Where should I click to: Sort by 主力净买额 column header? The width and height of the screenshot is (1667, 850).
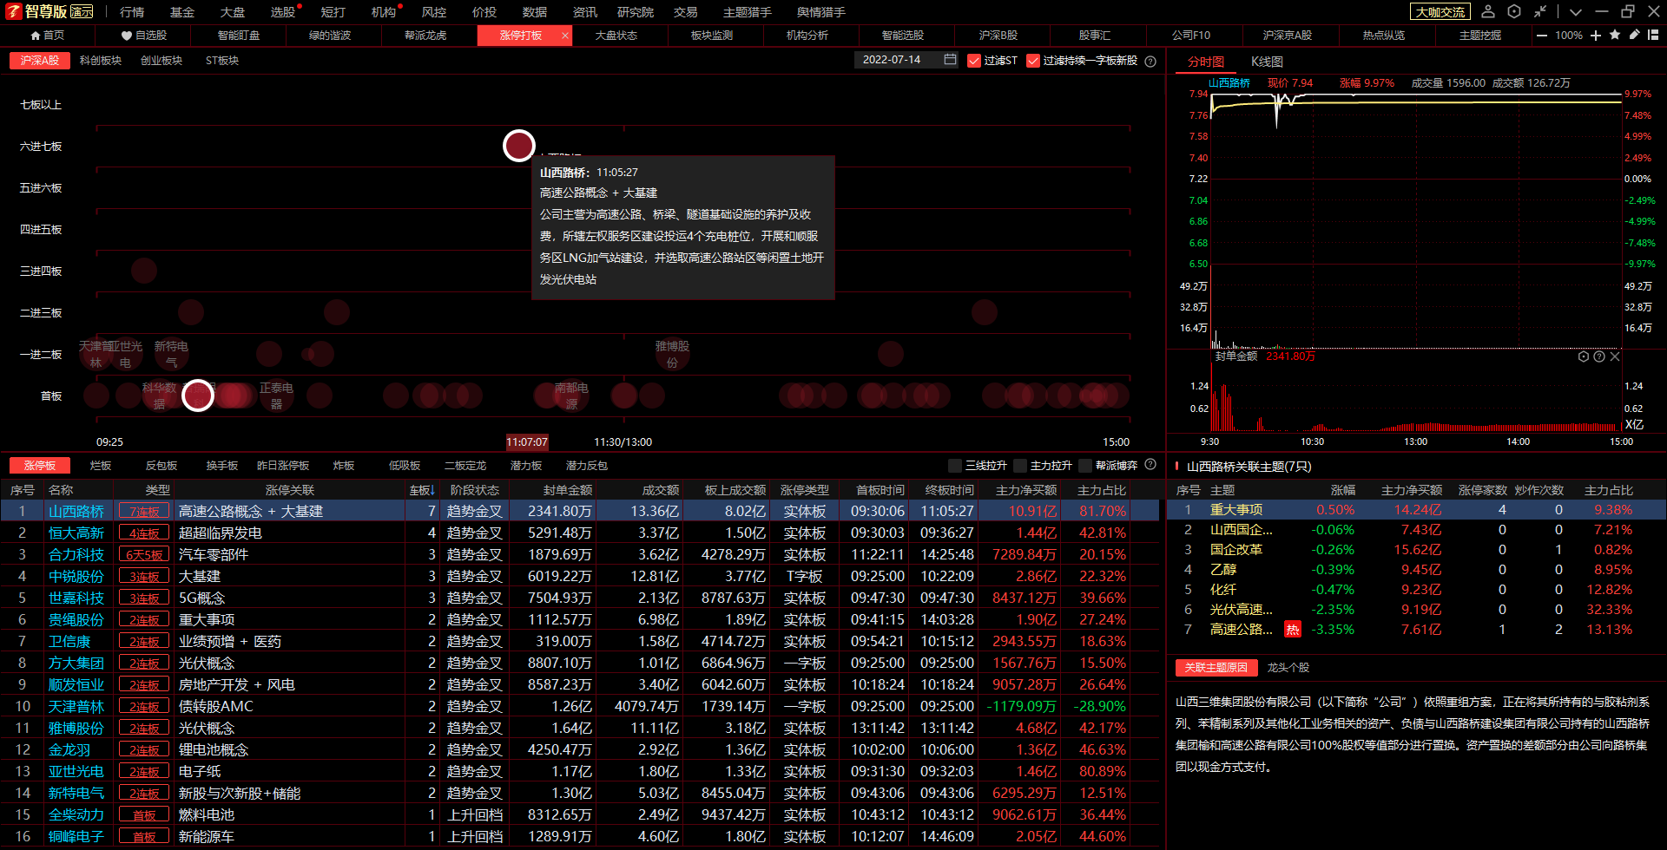coord(1026,490)
